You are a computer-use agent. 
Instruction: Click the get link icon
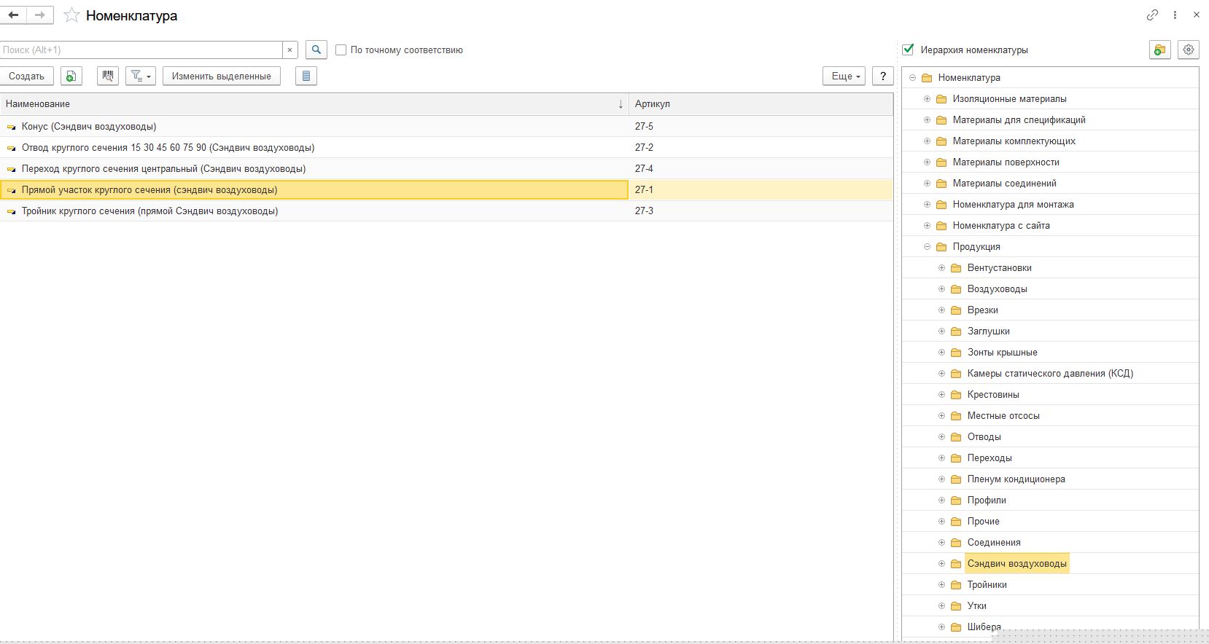point(1152,15)
